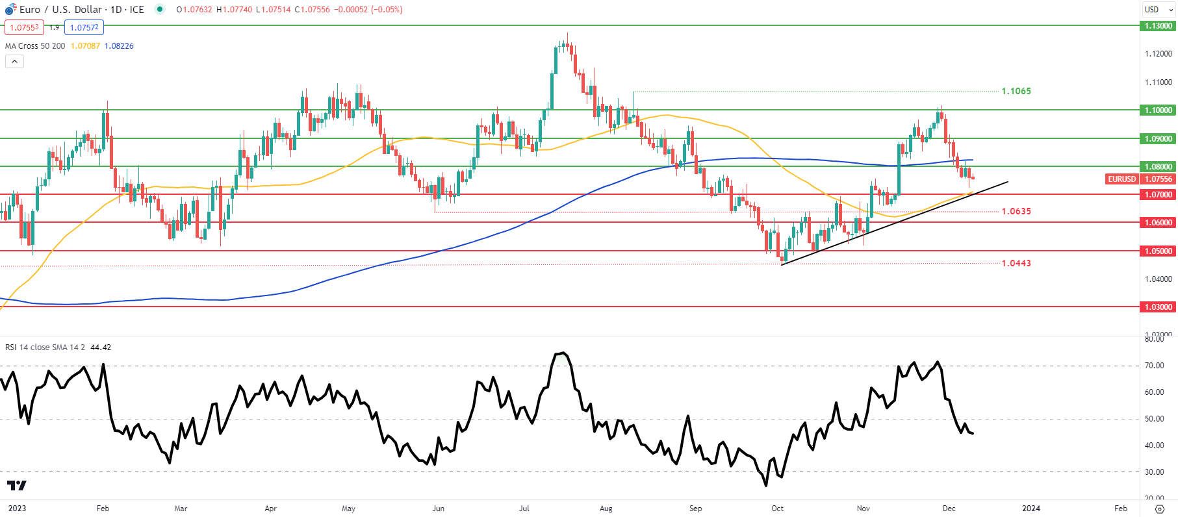Click the 1.1065 resistance annotation text
Viewport: 1178px width, 517px height.
click(x=1016, y=91)
